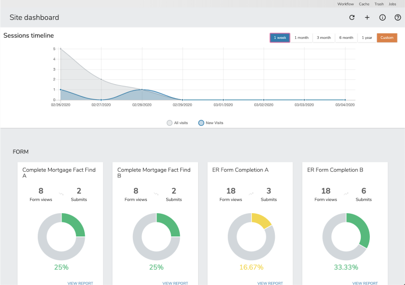Click 8 Form views count in Fact Find A card
Viewport: 405px width, 285px height.
pyautogui.click(x=41, y=191)
